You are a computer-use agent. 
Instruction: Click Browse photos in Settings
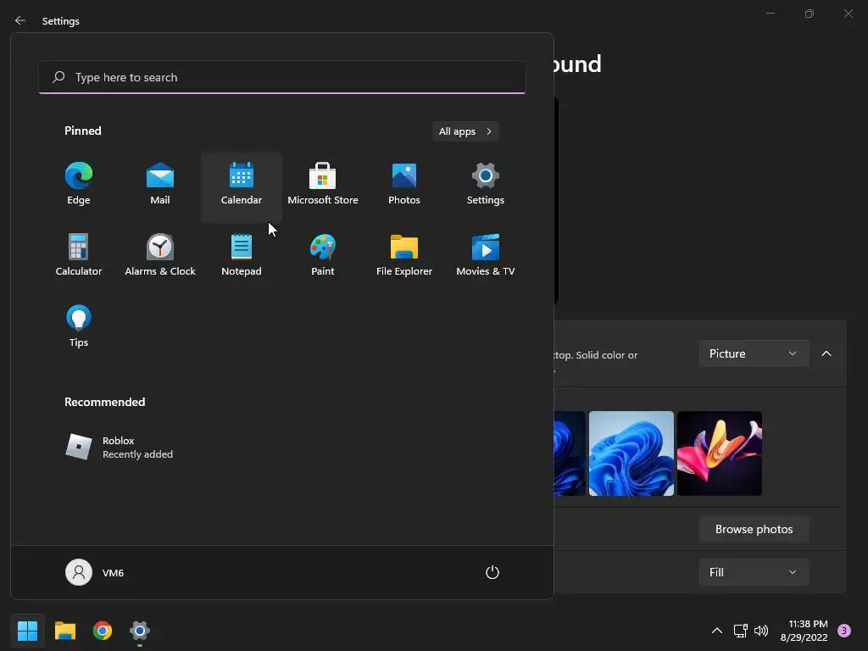click(754, 529)
